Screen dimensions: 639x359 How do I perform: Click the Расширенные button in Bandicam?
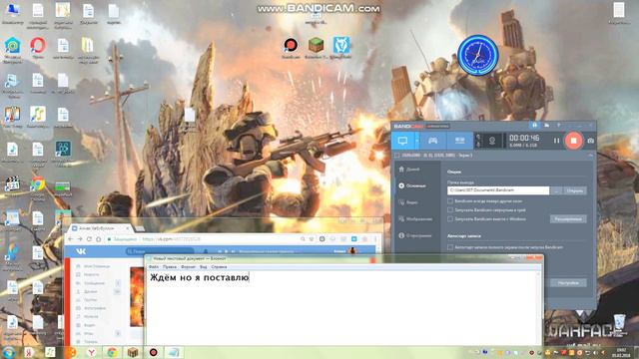coord(568,219)
